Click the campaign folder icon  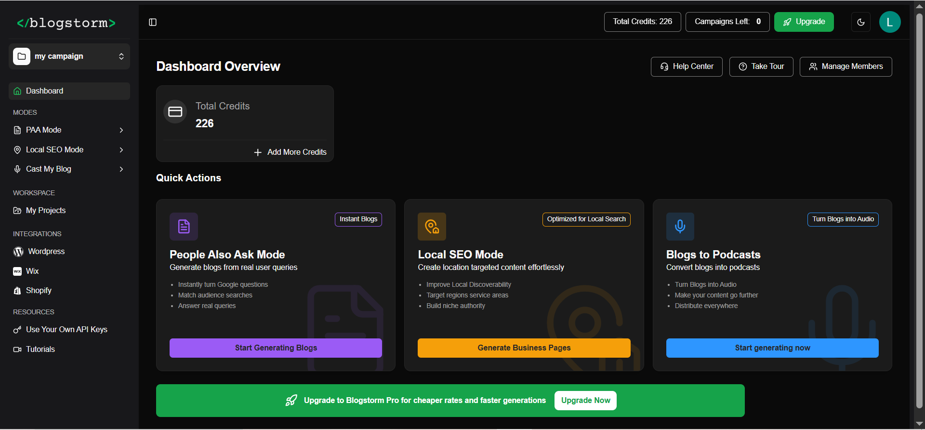click(22, 56)
